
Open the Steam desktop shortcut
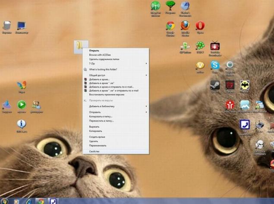point(215,85)
